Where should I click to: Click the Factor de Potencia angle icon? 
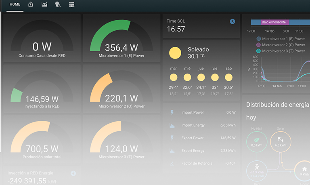(x=172, y=164)
